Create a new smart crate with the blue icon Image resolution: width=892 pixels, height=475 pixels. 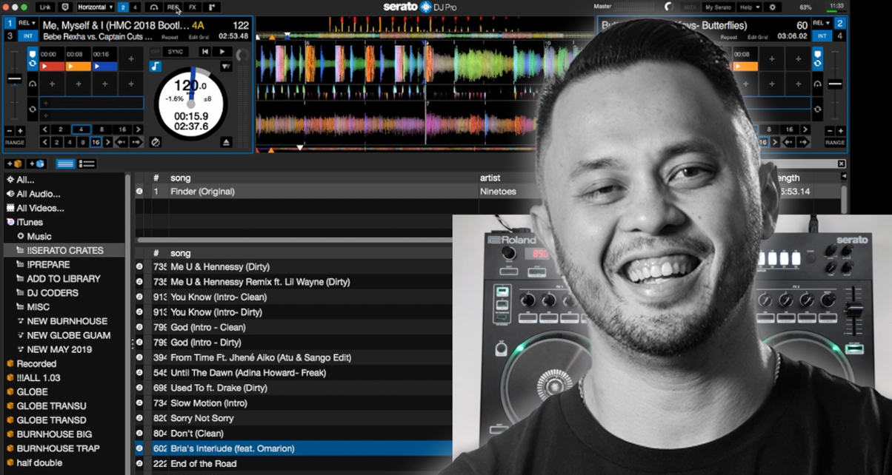tap(36, 163)
